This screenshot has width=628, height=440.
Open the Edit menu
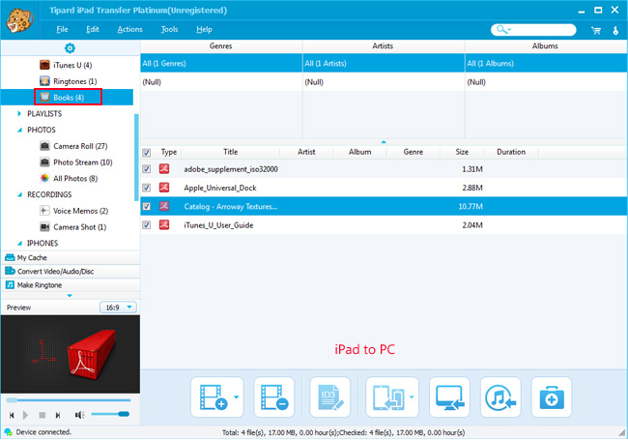click(93, 29)
